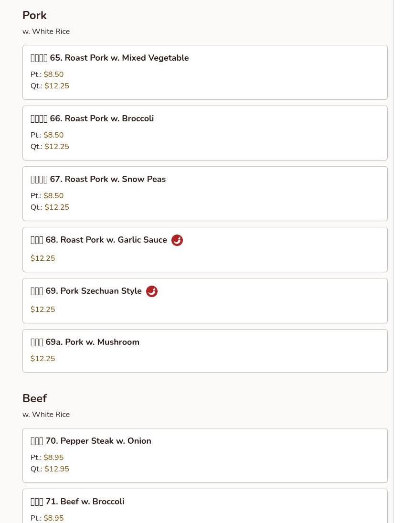
Task: Choose $8.95 pint price for Pepper Steak
Action: tap(53, 458)
